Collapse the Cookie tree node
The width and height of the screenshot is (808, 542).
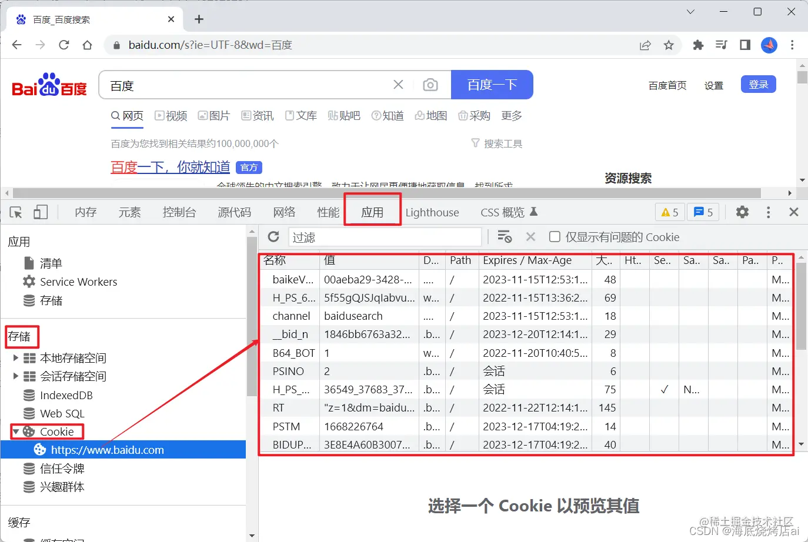point(17,431)
